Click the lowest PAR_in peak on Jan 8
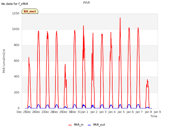The height and width of the screenshot is (130, 174). [x=147, y=80]
